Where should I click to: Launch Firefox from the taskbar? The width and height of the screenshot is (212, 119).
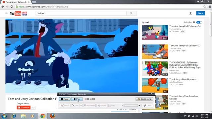pos(52,116)
